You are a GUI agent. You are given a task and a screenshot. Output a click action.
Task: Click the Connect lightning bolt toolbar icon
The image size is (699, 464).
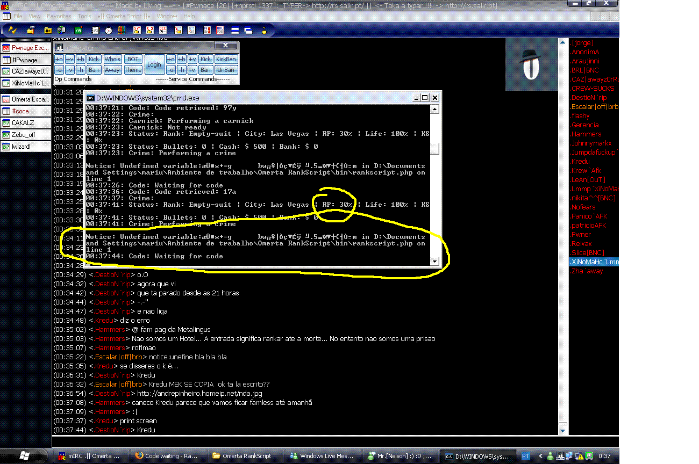12,30
